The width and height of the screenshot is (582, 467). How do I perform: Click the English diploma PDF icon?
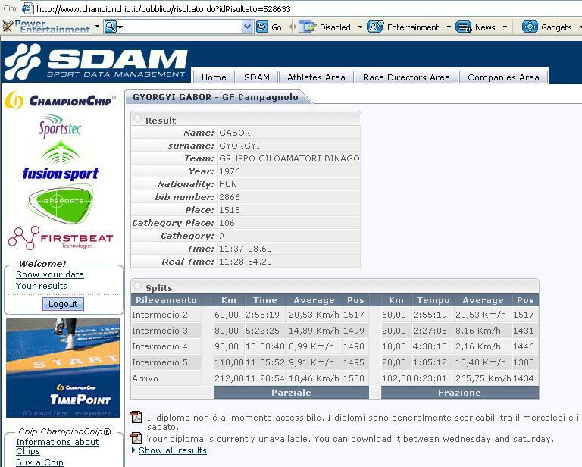pos(136,438)
